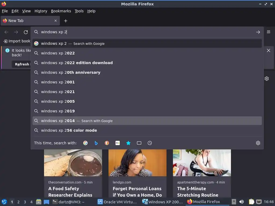Search with Google one-off icon
Viewport: 275px width, 206px height.
click(x=85, y=143)
